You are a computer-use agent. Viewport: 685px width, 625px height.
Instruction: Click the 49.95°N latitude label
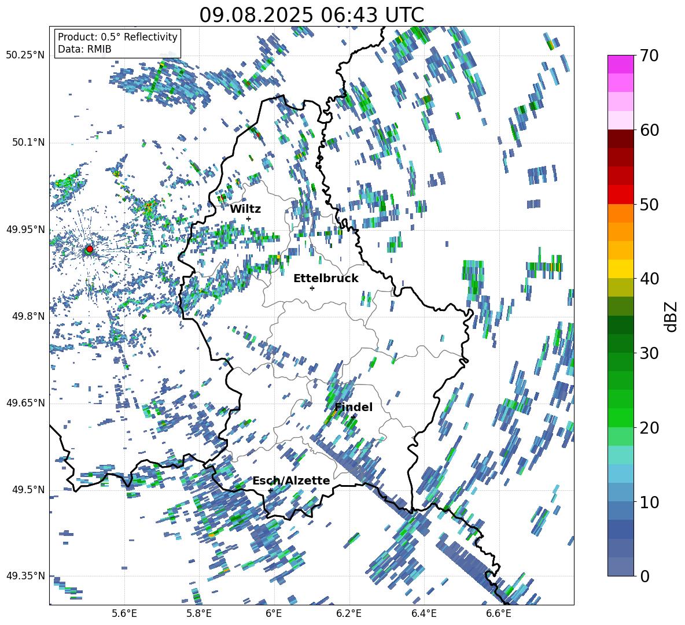pos(25,229)
